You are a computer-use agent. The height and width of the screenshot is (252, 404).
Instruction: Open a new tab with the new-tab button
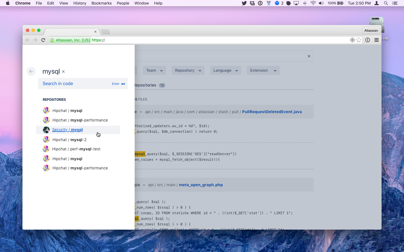coord(105,32)
